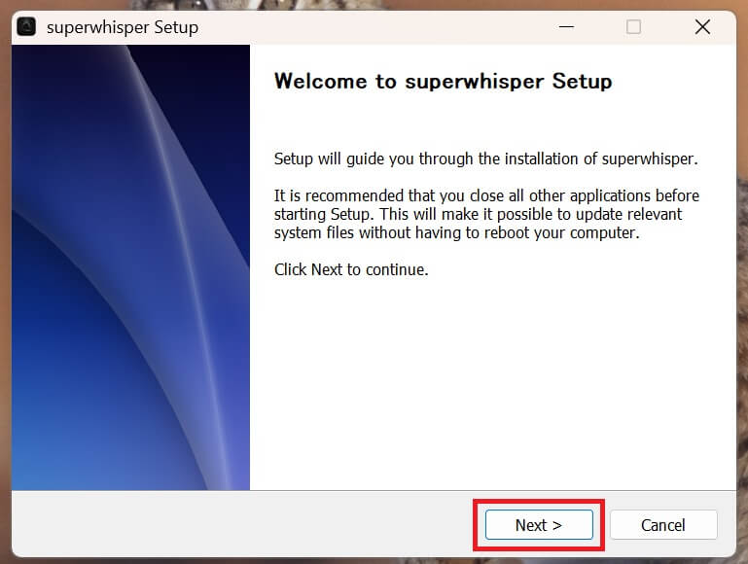748x564 pixels.
Task: Click empty title bar space before minimize button
Action: (389, 26)
